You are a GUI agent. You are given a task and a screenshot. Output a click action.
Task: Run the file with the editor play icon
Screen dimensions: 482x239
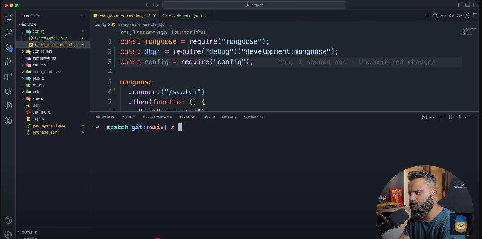point(427,16)
